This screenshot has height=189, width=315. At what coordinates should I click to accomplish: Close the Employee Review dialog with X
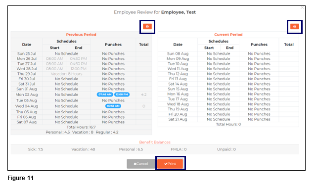(x=302, y=7)
